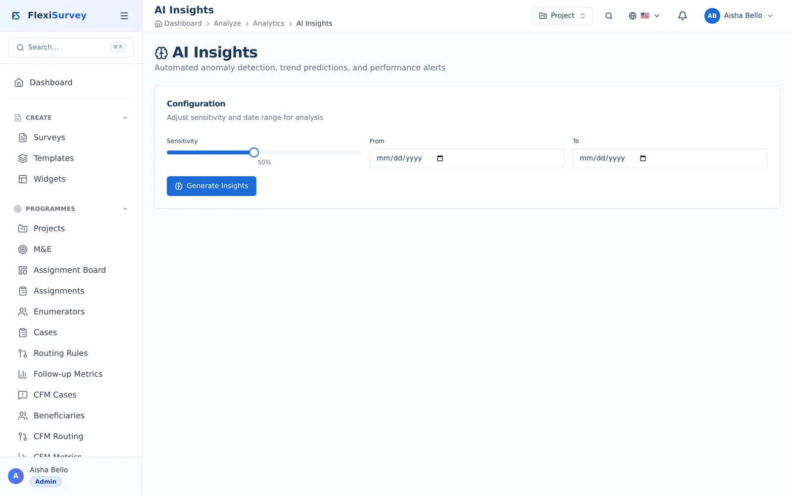
Task: Click the '50%' sensitivity value
Action: (264, 162)
